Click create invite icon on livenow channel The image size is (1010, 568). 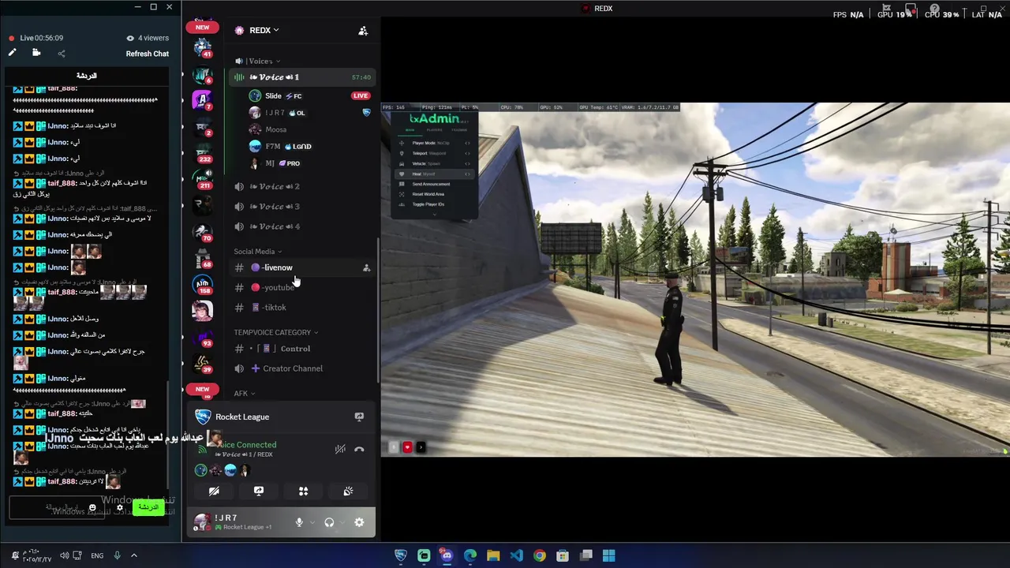tap(366, 268)
